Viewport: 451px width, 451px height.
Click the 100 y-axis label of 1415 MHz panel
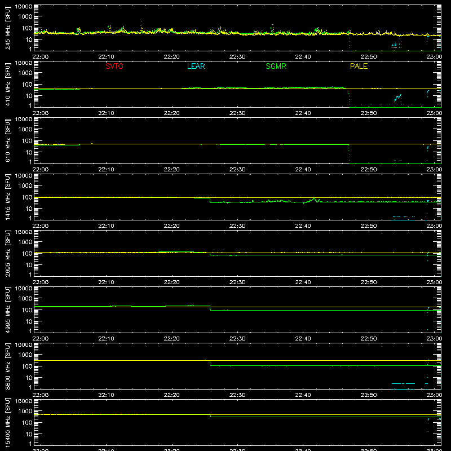[27, 197]
